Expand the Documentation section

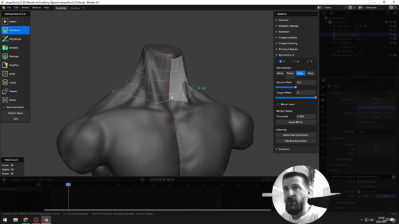pos(16,107)
